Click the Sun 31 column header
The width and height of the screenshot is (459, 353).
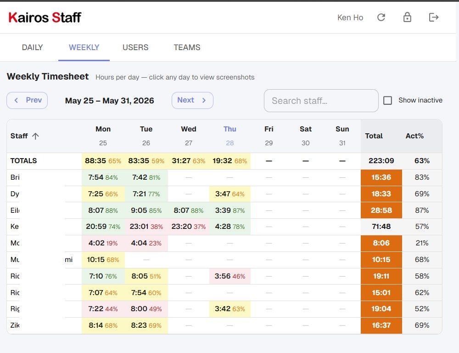click(x=342, y=136)
